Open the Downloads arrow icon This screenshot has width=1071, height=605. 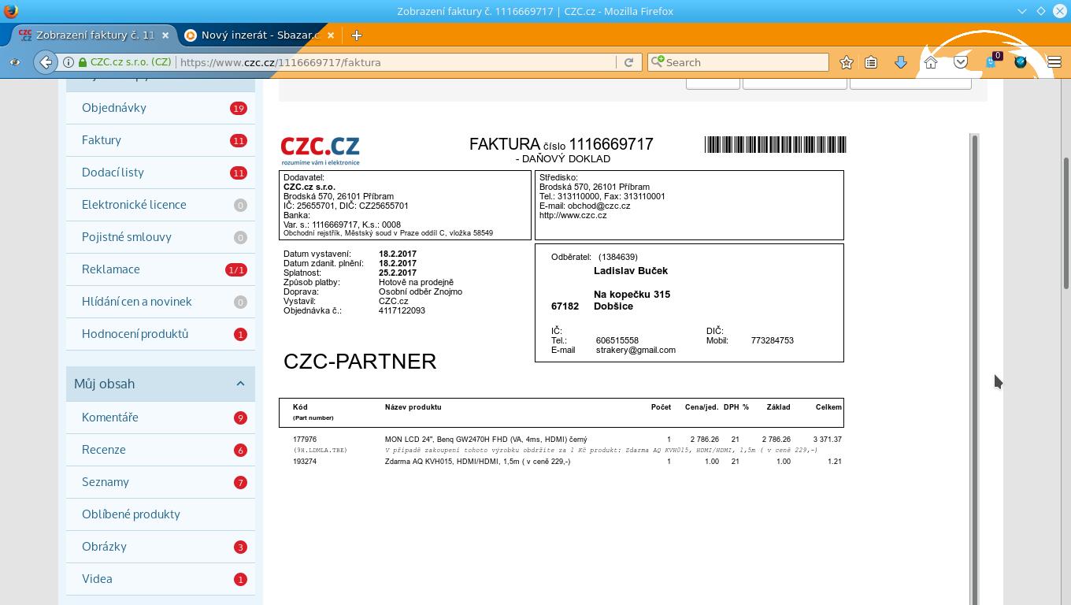click(901, 62)
